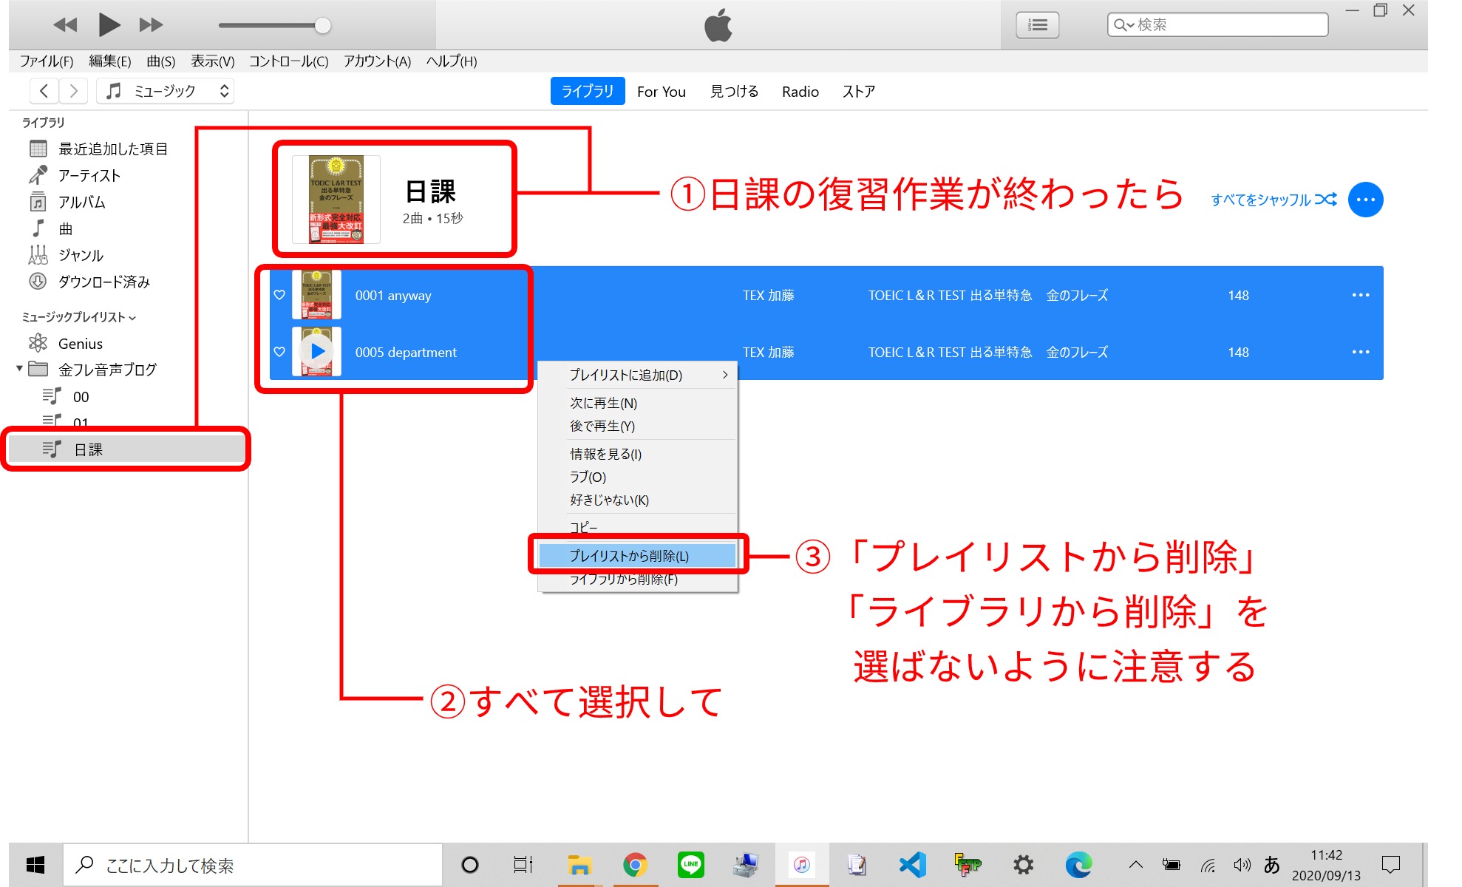
Task: Choose ラブ(O) in context menu
Action: pos(638,477)
